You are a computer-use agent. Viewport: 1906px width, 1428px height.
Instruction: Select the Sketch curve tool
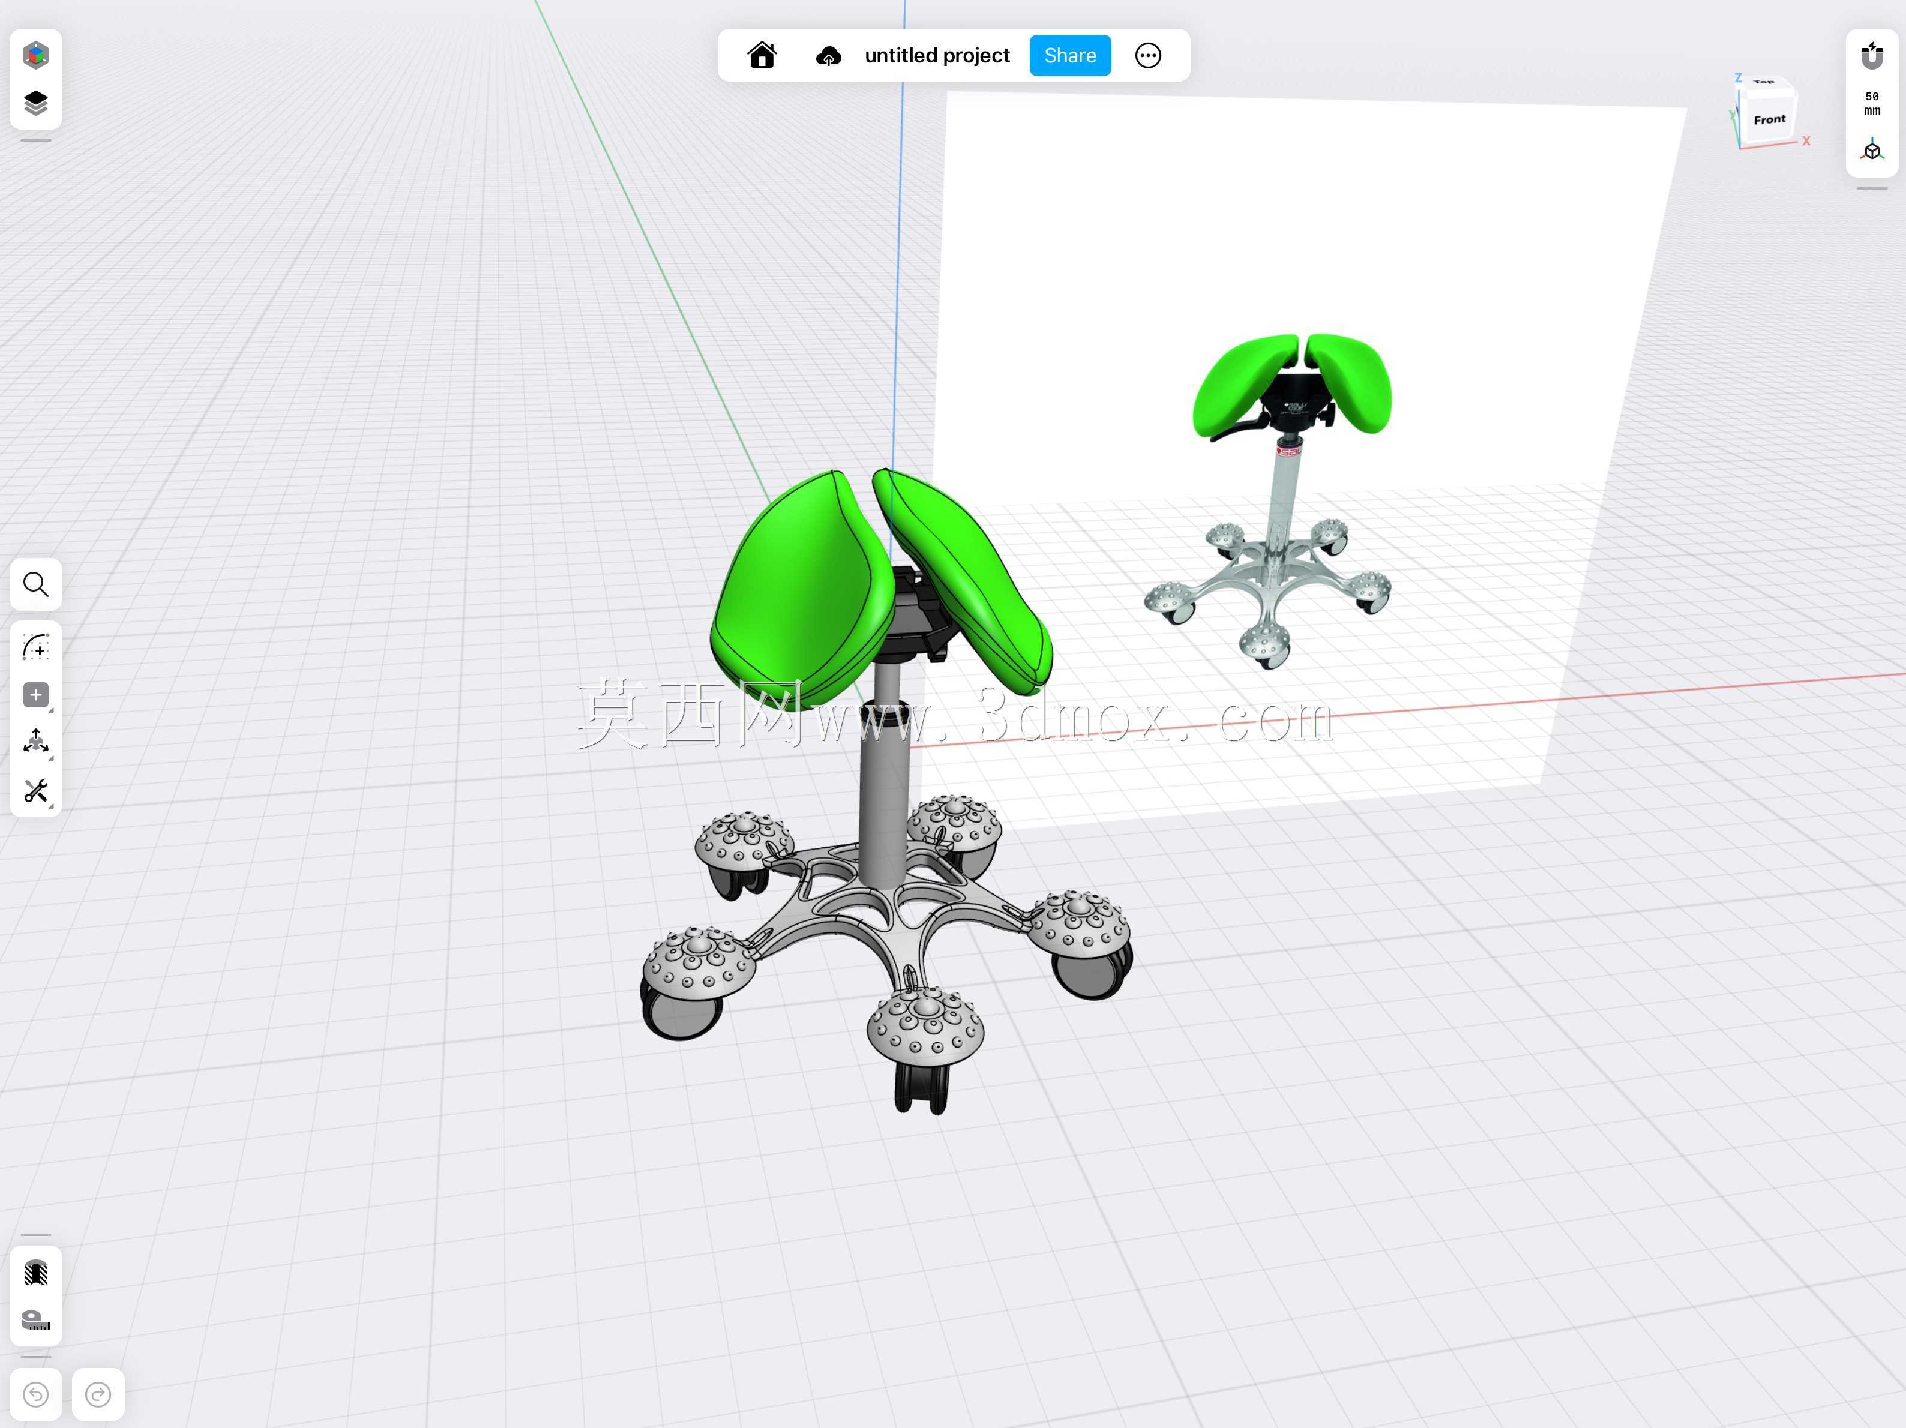[x=35, y=647]
